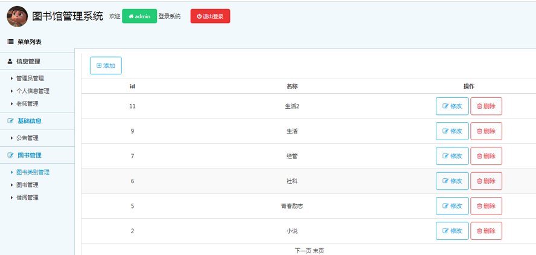Delete the 小说 category row
This screenshot has width=536, height=255.
[486, 231]
